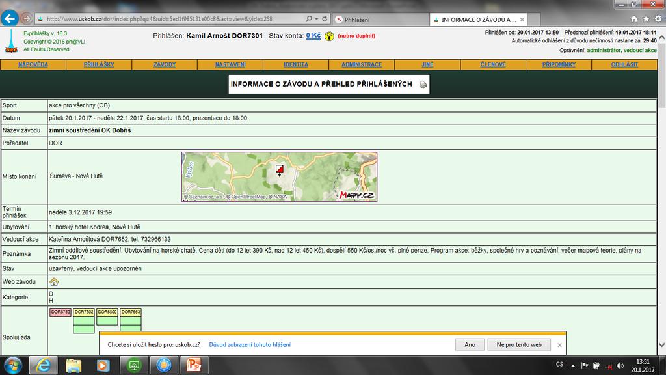Click the location text 'Šumava - Nové Hutě'

click(77, 176)
